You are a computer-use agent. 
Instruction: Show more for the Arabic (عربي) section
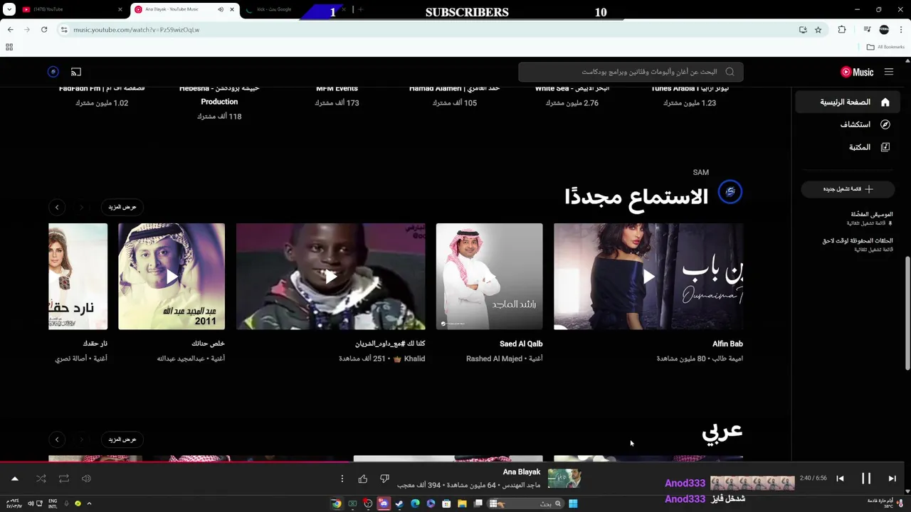[122, 439]
